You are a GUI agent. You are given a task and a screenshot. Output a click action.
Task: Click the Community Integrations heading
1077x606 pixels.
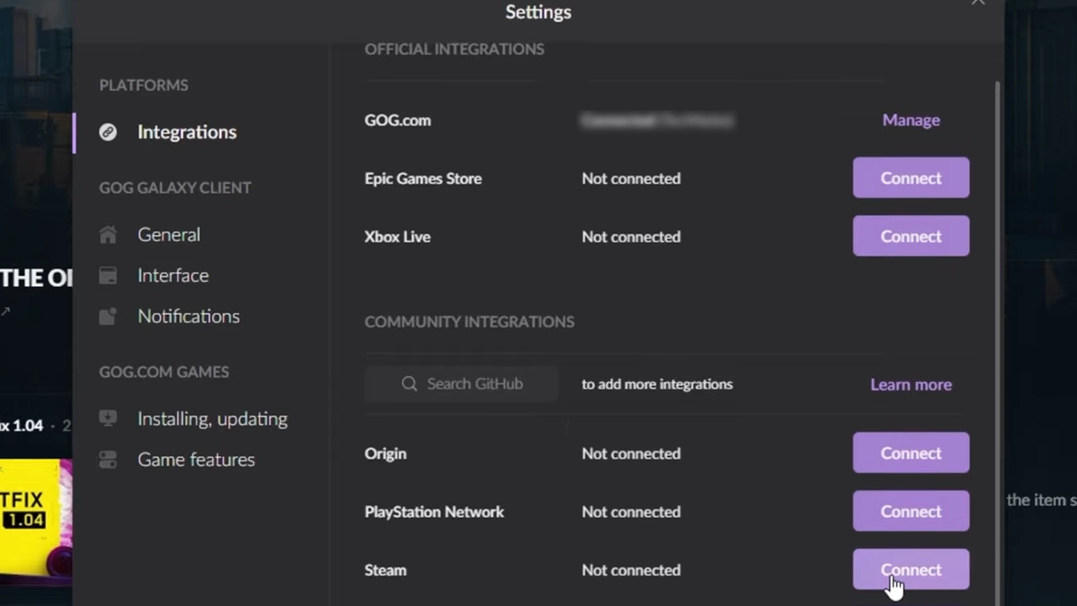tap(470, 322)
